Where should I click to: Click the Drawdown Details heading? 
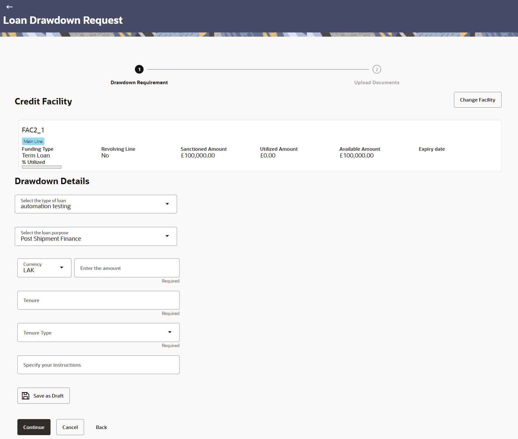click(x=52, y=181)
